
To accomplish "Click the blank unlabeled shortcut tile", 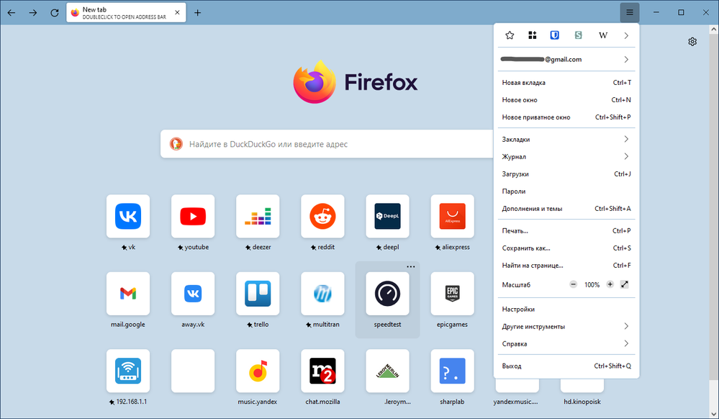I will 193,371.
